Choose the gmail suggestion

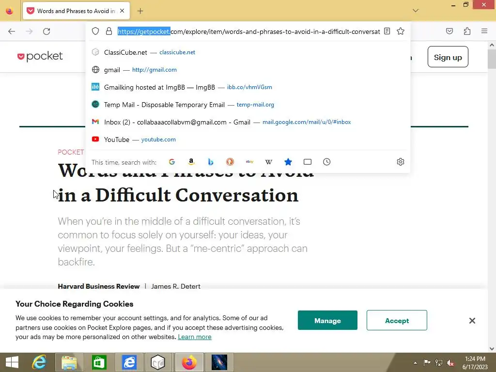(x=248, y=70)
